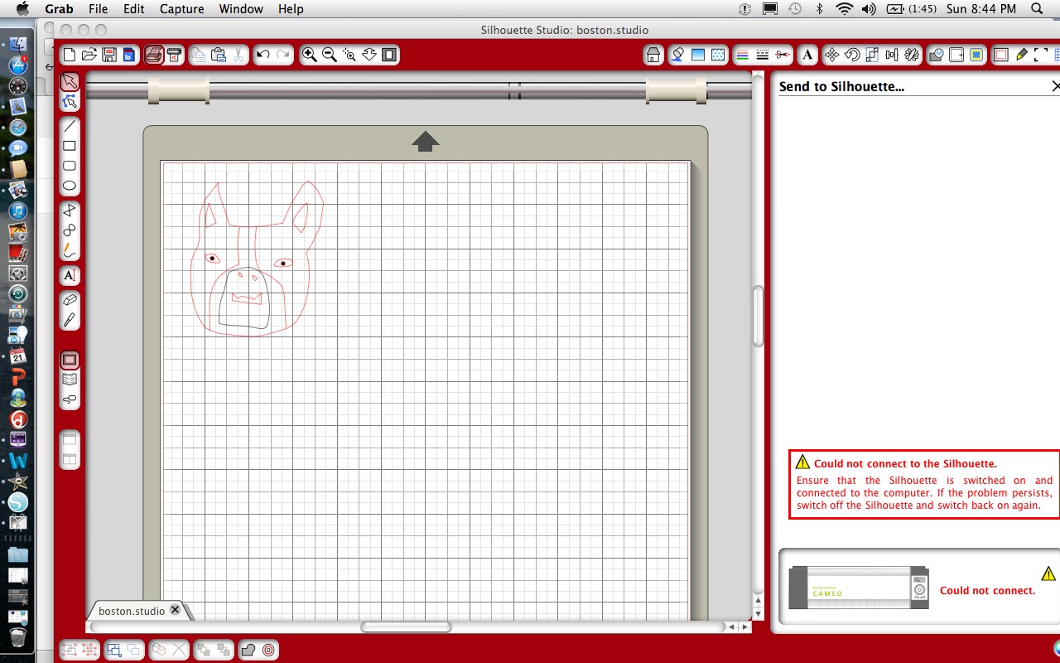Open the Capture menu
Screen dimensions: 1060x663
[181, 9]
